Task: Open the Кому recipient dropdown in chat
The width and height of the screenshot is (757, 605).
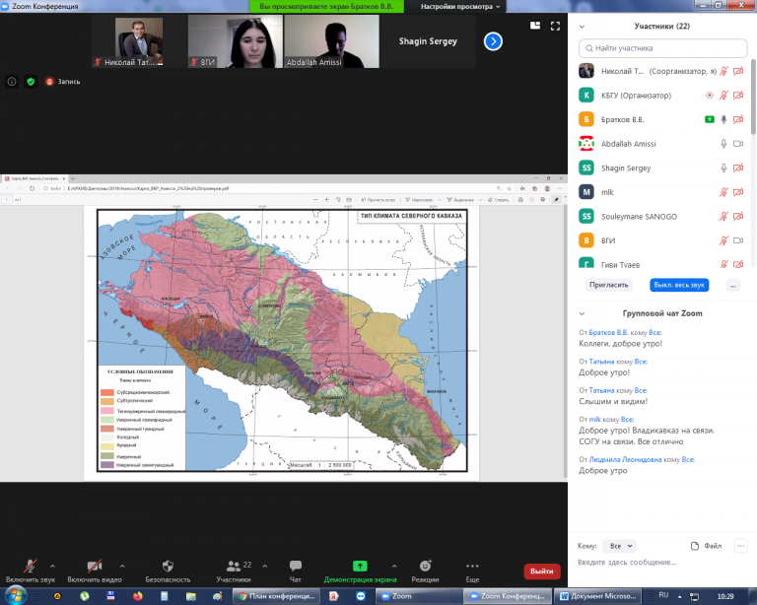Action: coord(621,545)
